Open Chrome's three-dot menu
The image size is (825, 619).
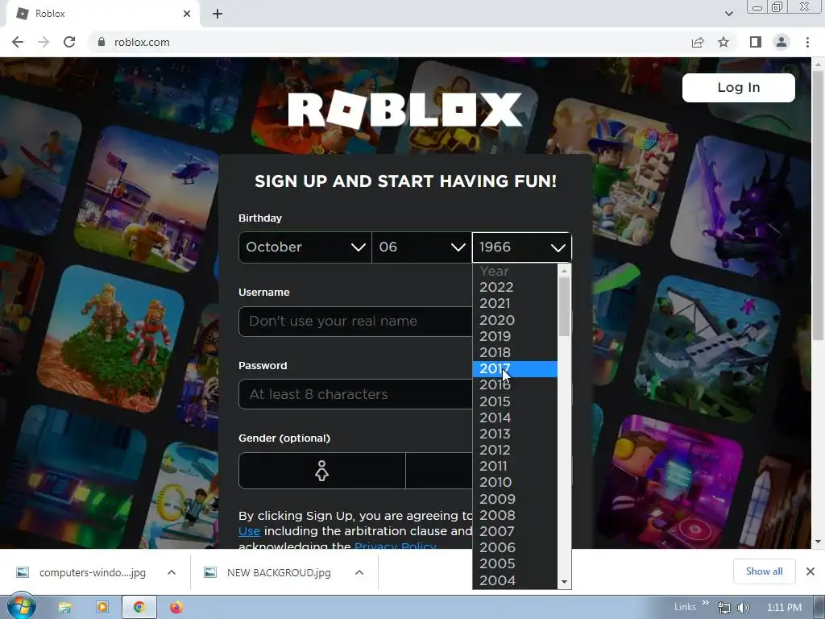(x=807, y=42)
